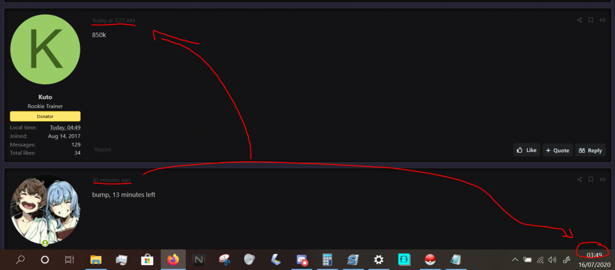Bookmark the post numbered #9
This screenshot has width=615, height=270.
click(590, 180)
